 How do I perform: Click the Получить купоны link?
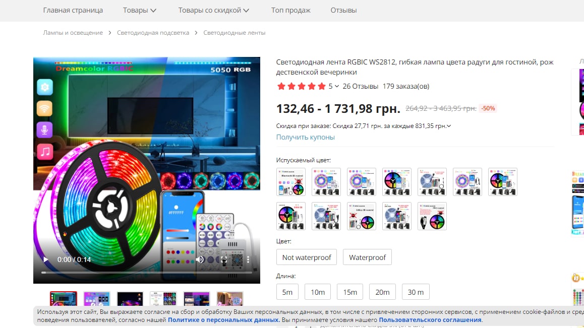[x=306, y=137]
